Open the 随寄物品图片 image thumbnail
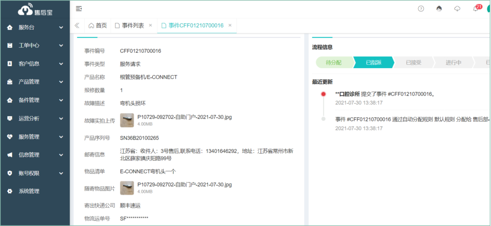491x226 pixels. click(x=127, y=188)
